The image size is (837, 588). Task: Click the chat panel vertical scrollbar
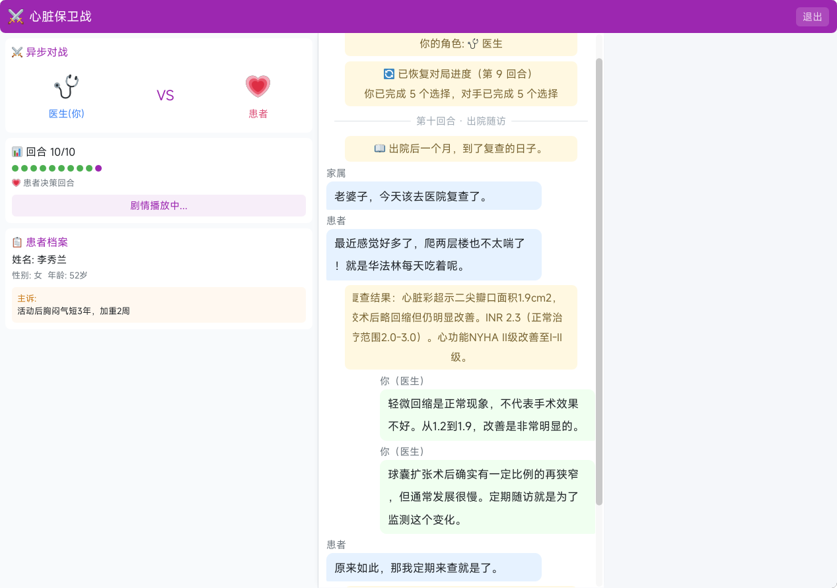(599, 282)
